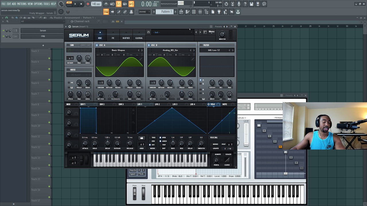Click the DIRECT OUT button
Viewport: 367px width, 206px height.
[85, 45]
